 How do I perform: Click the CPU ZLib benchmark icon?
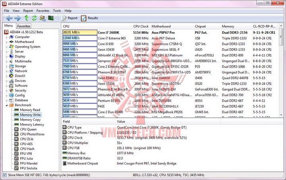click(16, 139)
